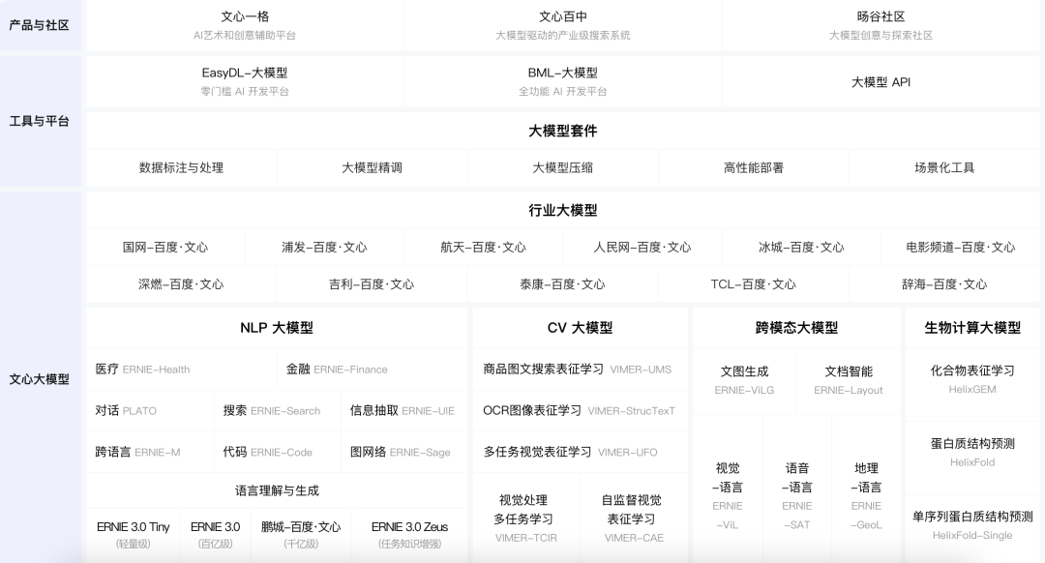Open 大模型压缩 tool
1045x563 pixels.
[x=562, y=168]
